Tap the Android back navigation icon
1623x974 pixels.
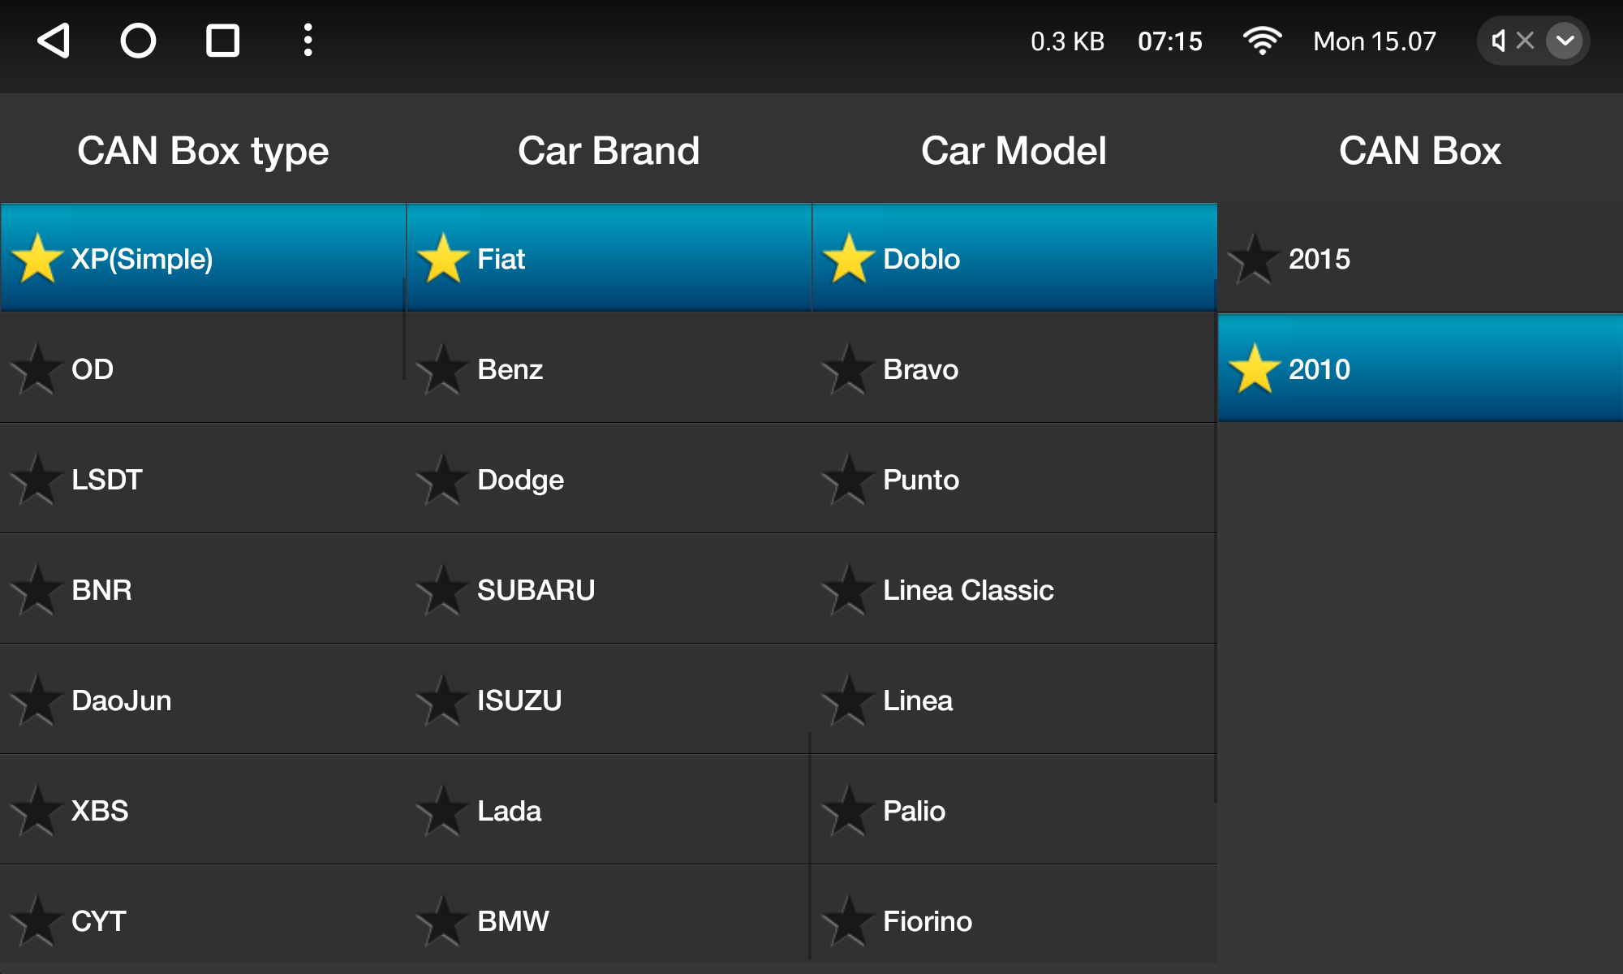point(55,41)
